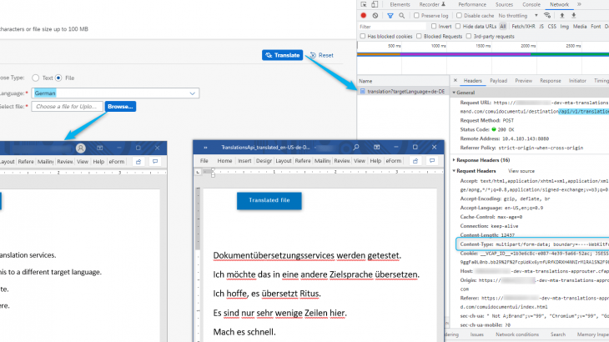This screenshot has height=342, width=609.
Task: Click ribbon display options icon in left Word window
Action: (x=99, y=148)
